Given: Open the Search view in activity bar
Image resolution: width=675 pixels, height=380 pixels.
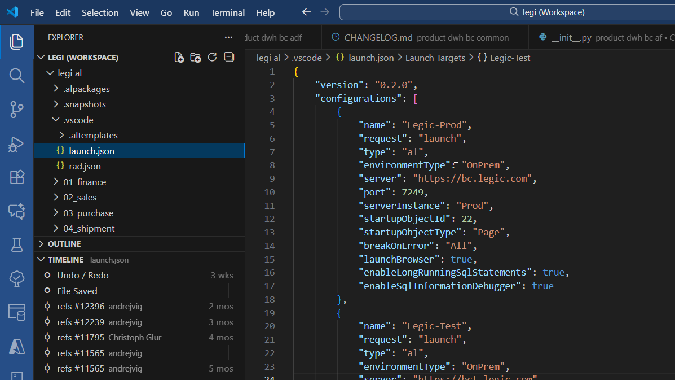Looking at the screenshot, I should (16, 76).
